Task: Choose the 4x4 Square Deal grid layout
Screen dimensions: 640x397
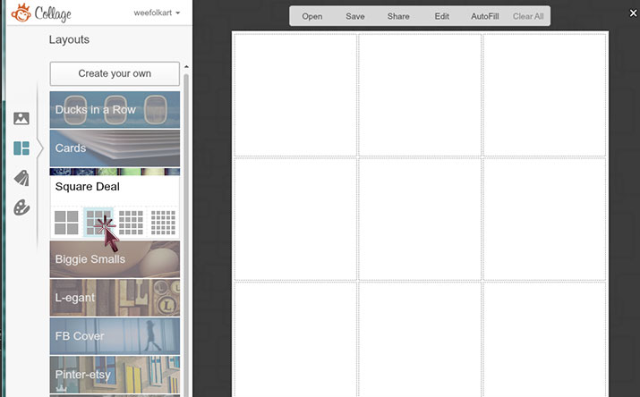Action: (x=131, y=223)
